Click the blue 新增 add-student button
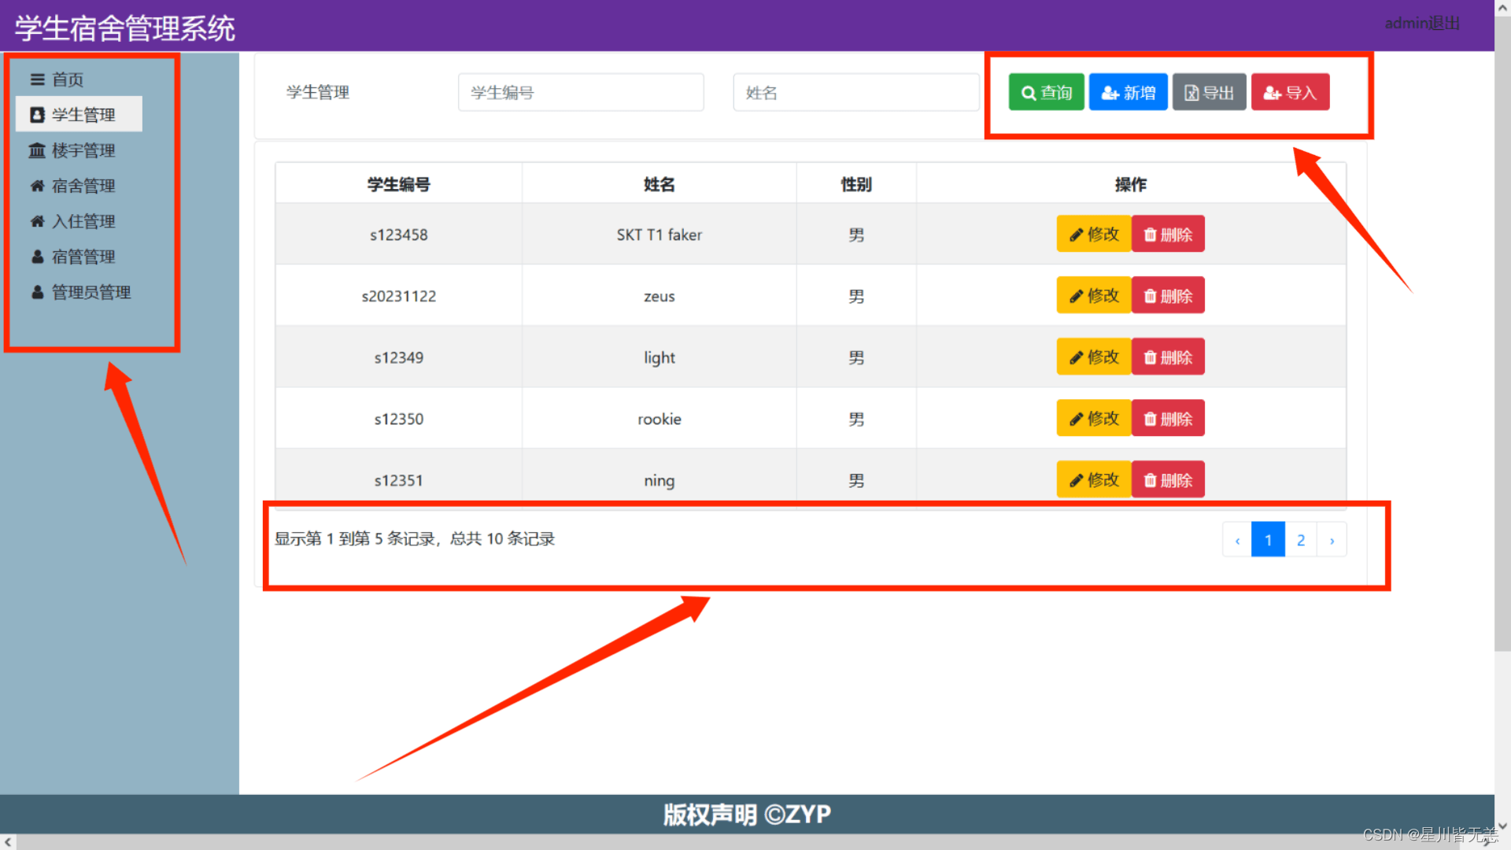 [1128, 93]
